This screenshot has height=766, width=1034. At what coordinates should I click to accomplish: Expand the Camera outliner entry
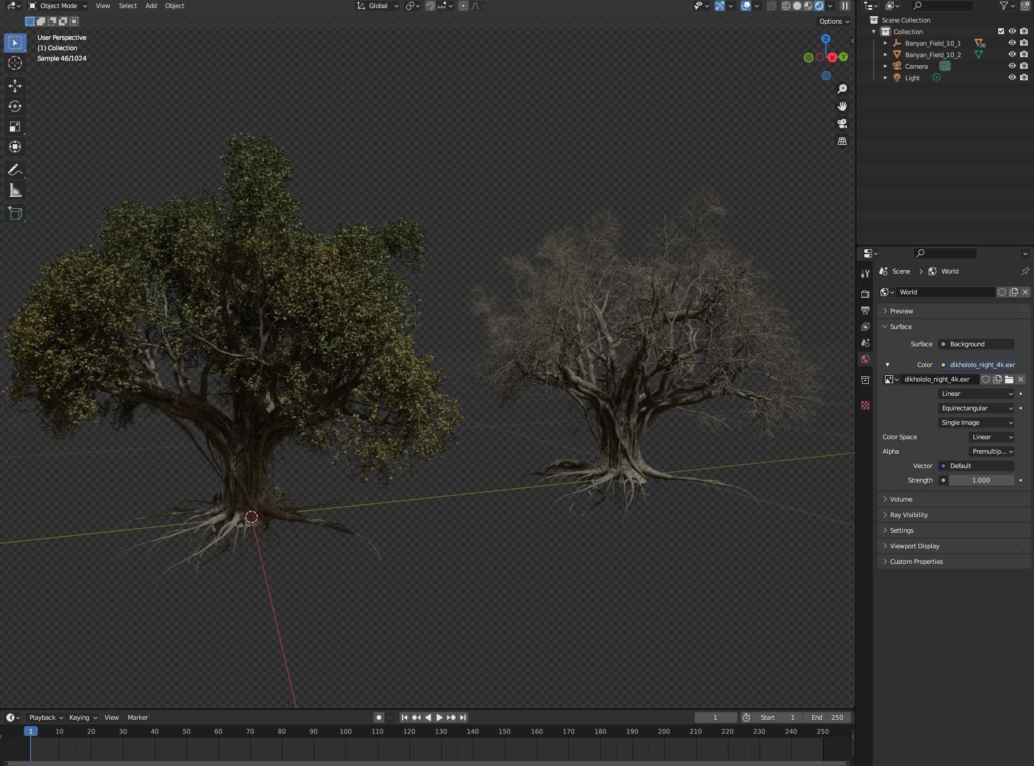tap(886, 66)
